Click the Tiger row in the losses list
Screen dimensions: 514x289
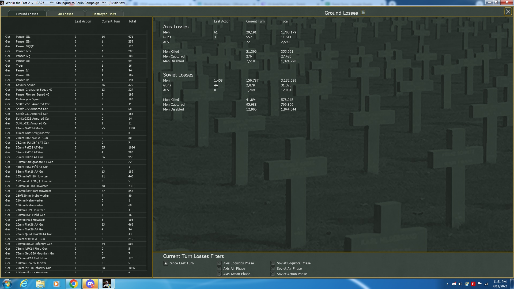19,66
